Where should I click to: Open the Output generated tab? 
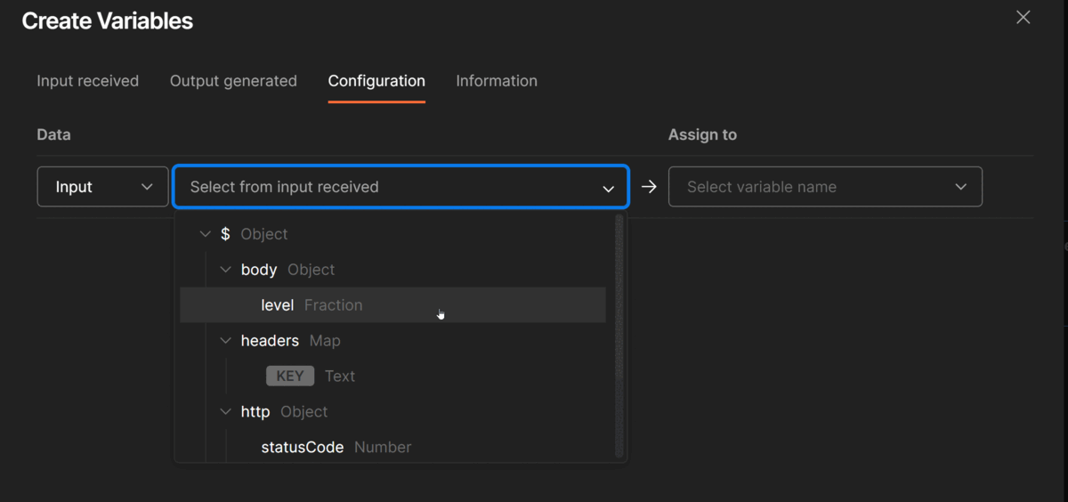tap(233, 81)
